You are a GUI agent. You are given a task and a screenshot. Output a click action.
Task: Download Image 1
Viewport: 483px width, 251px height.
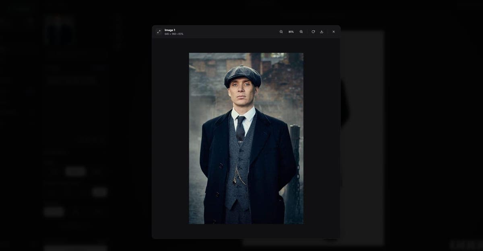(322, 32)
